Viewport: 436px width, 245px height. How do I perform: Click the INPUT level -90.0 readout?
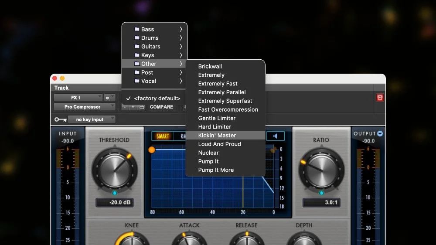coord(68,141)
